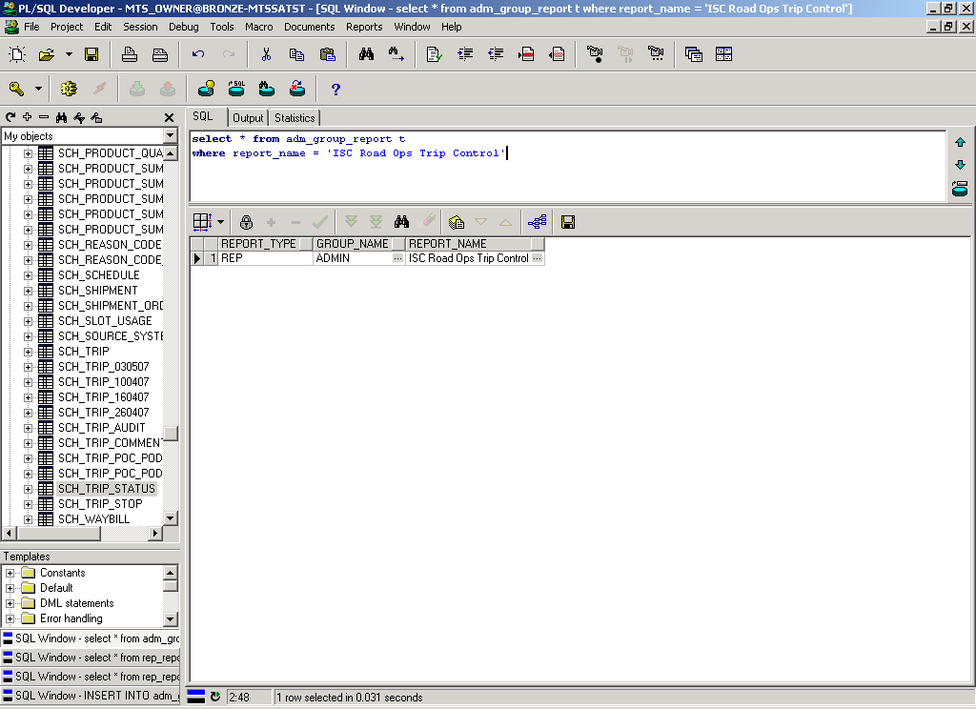
Task: Click the Print icon in toolbar
Action: (130, 54)
